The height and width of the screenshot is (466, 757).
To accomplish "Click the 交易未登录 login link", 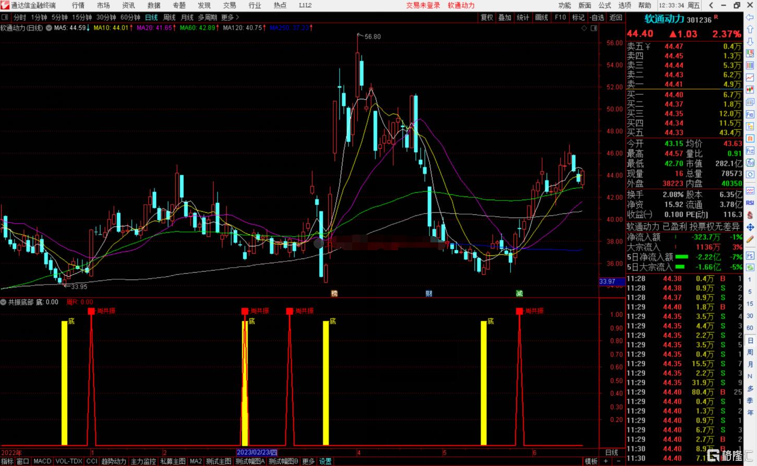I will click(423, 5).
